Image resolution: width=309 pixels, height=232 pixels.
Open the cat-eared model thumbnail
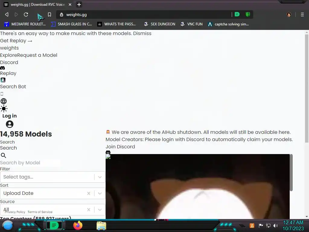click(x=198, y=186)
